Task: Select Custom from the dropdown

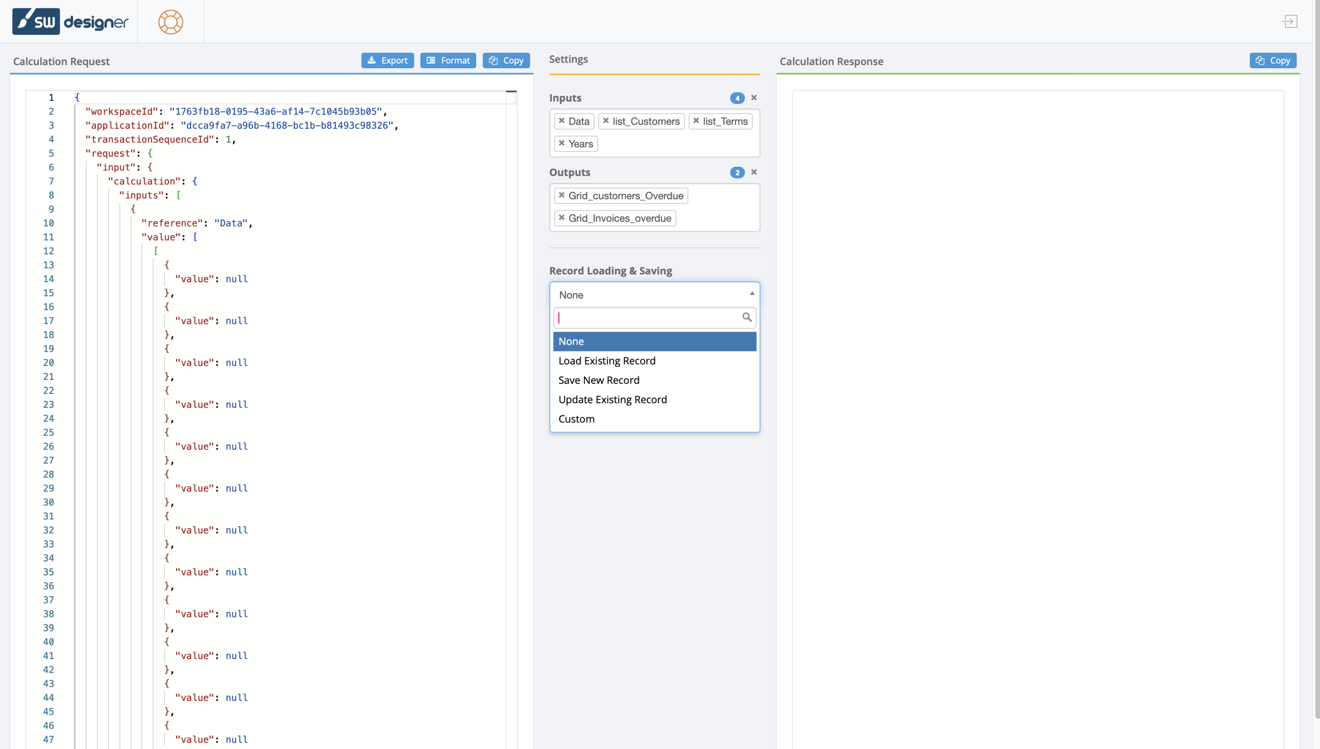Action: 576,419
